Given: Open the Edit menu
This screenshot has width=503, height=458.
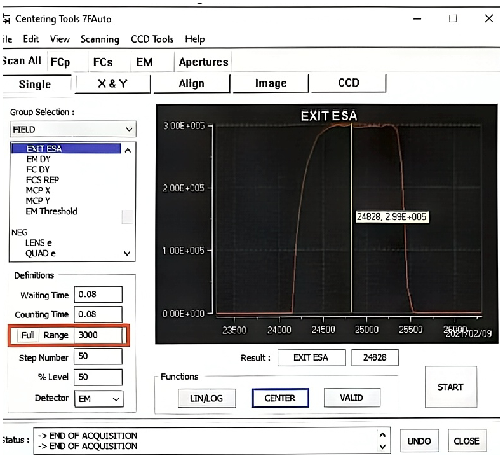Looking at the screenshot, I should tap(30, 39).
